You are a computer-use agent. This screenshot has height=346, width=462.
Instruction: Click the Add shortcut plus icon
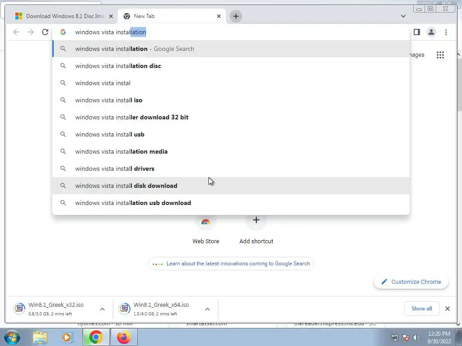[256, 220]
